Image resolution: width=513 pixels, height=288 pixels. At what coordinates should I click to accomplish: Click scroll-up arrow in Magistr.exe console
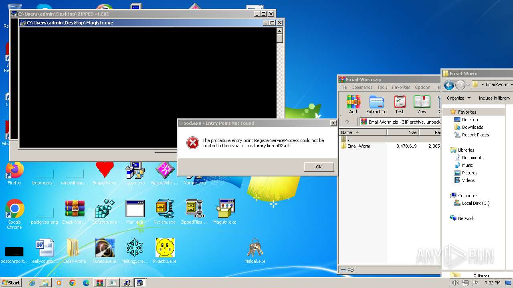280,31
